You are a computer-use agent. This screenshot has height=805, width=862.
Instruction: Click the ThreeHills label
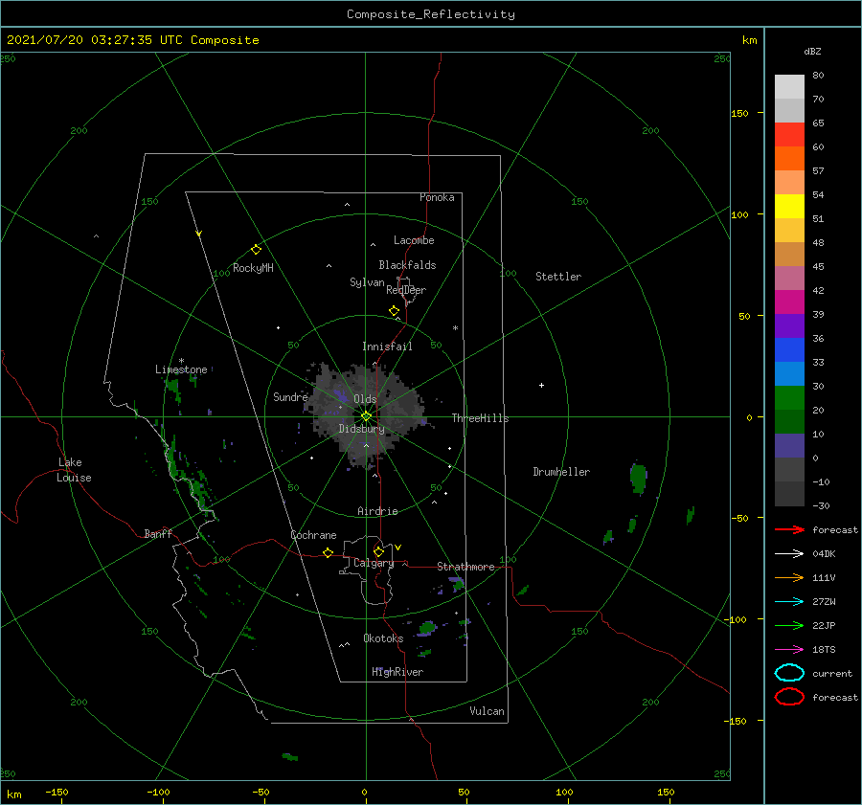(x=480, y=418)
